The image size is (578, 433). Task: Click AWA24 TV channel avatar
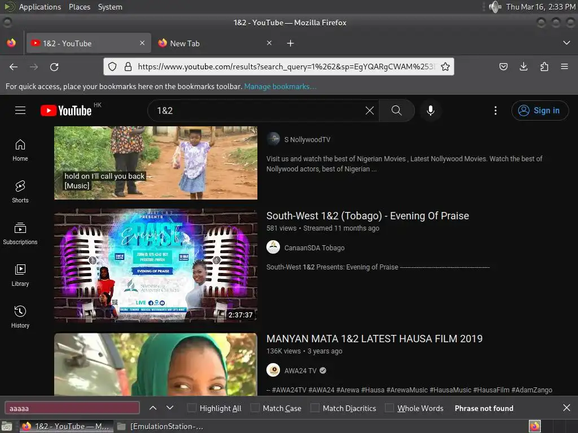click(x=273, y=370)
